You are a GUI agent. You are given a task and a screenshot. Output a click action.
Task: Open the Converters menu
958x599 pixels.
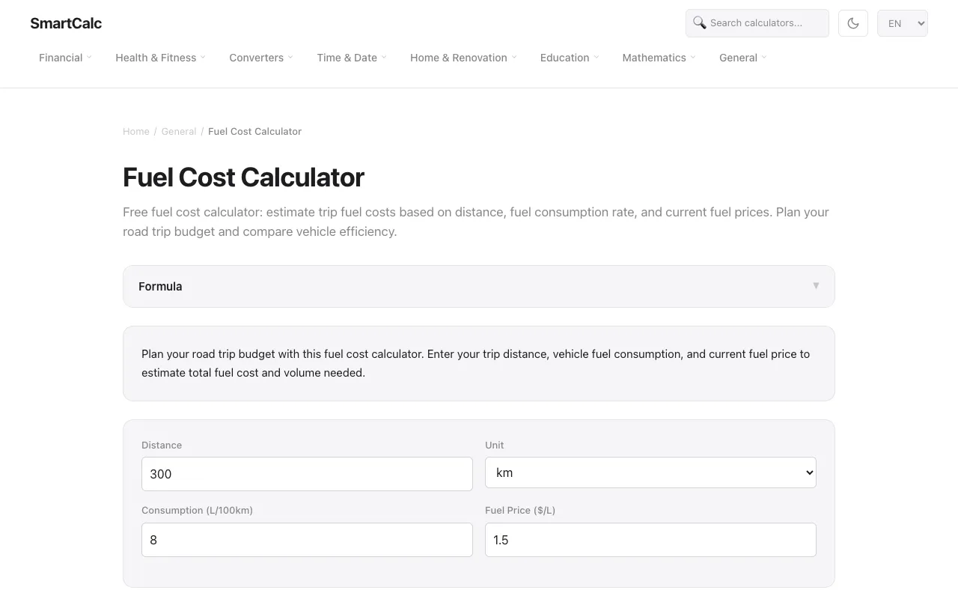[261, 58]
